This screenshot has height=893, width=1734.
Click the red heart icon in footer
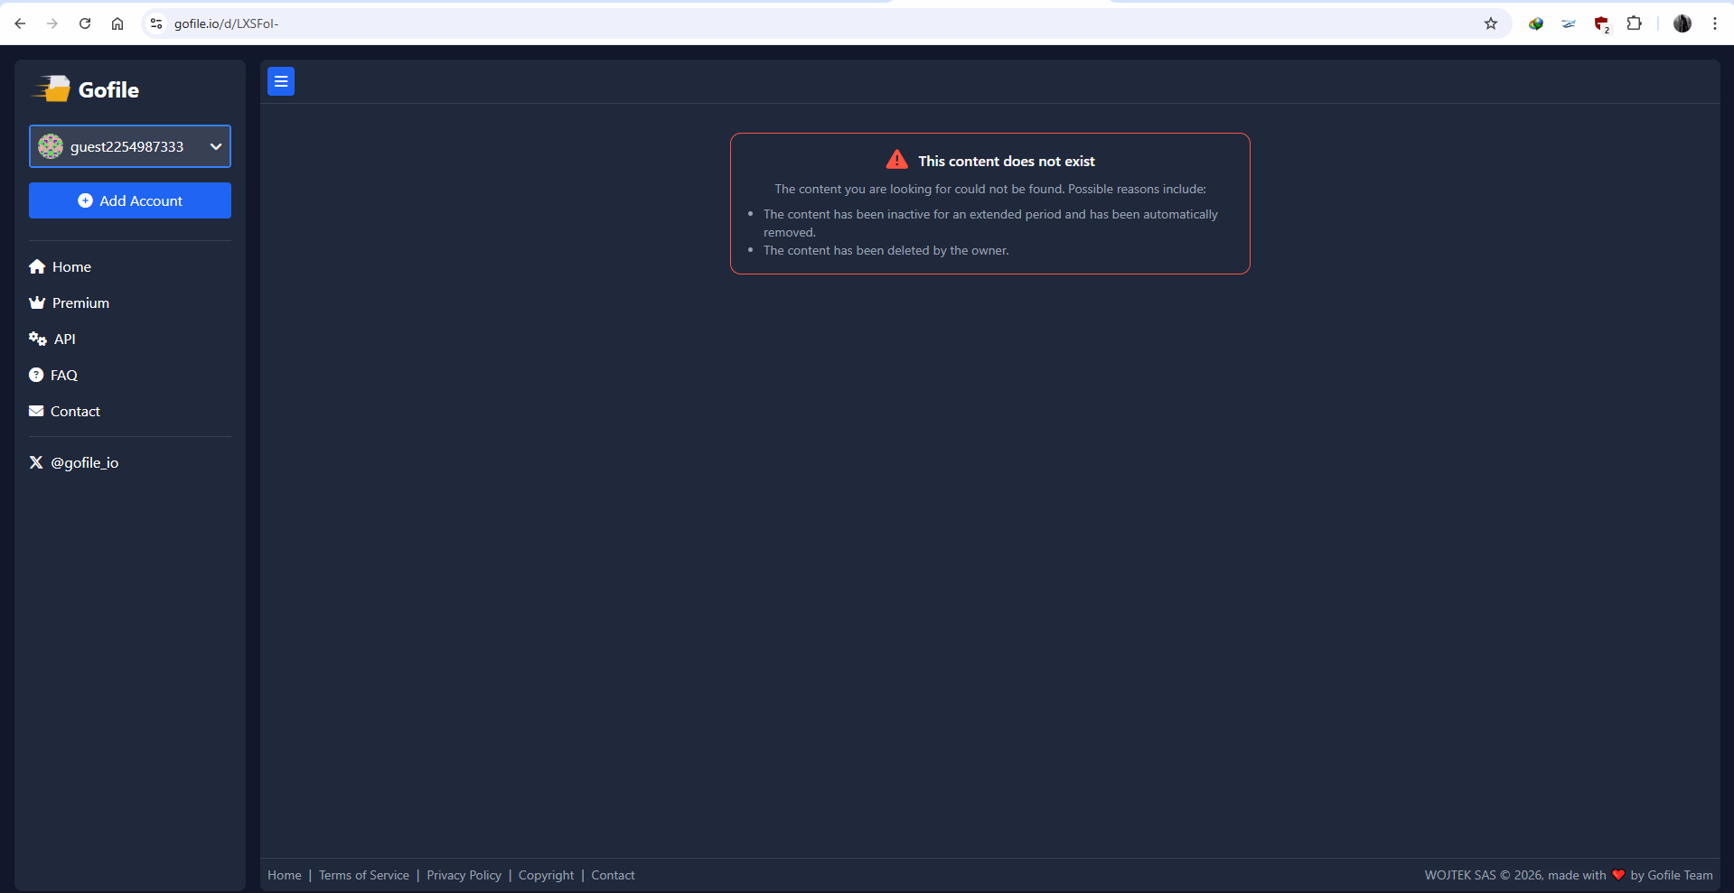tap(1618, 875)
